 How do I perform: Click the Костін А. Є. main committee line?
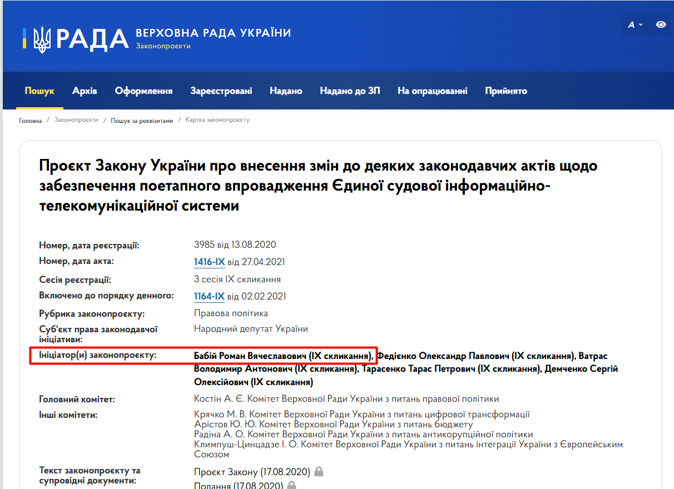pos(346,399)
